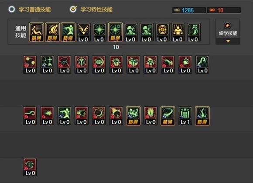253x183 pixels.
Task: Click the golden eye skill icon
Action: (162, 32)
